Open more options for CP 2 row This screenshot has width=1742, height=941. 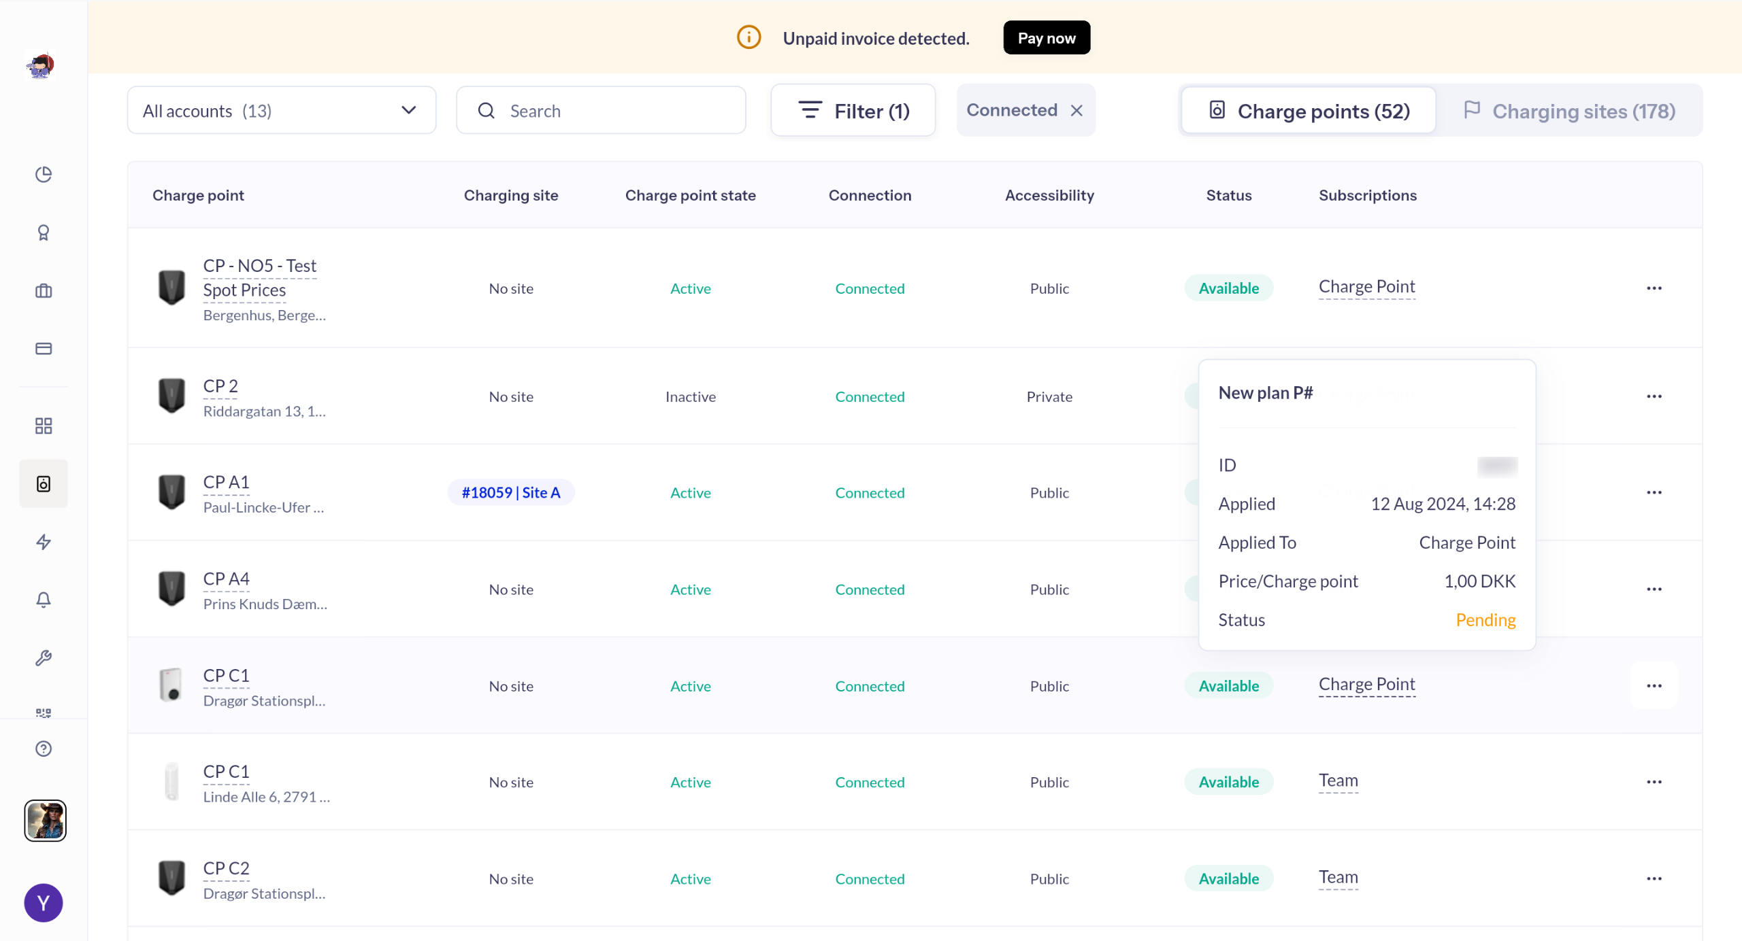(1654, 396)
